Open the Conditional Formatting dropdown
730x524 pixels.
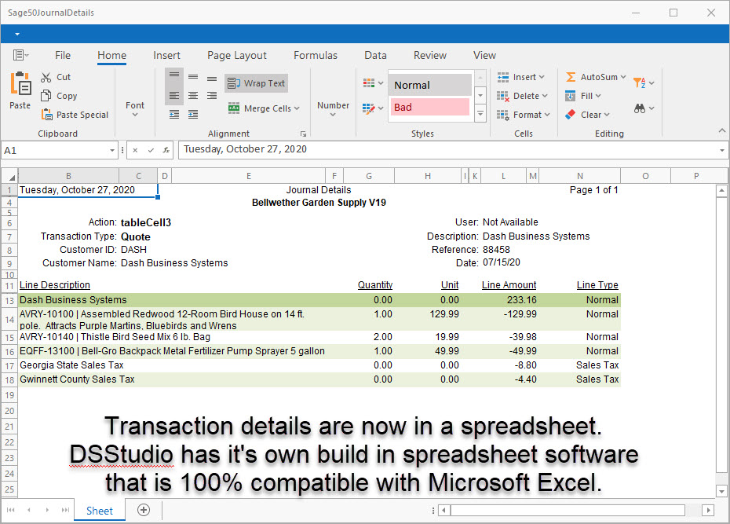coord(373,83)
